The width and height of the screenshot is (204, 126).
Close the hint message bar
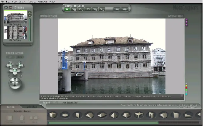coord(182,96)
